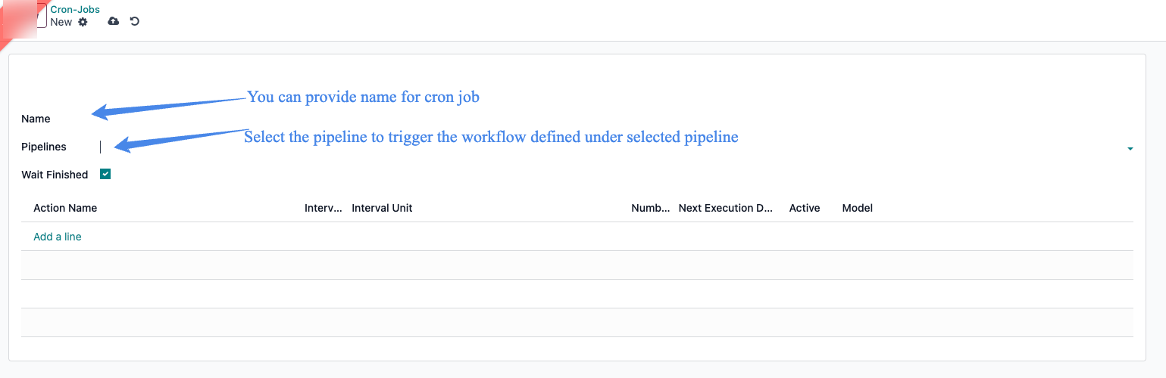Sort by the Next Execution D... column
Screen dimensions: 1166x378
point(725,208)
